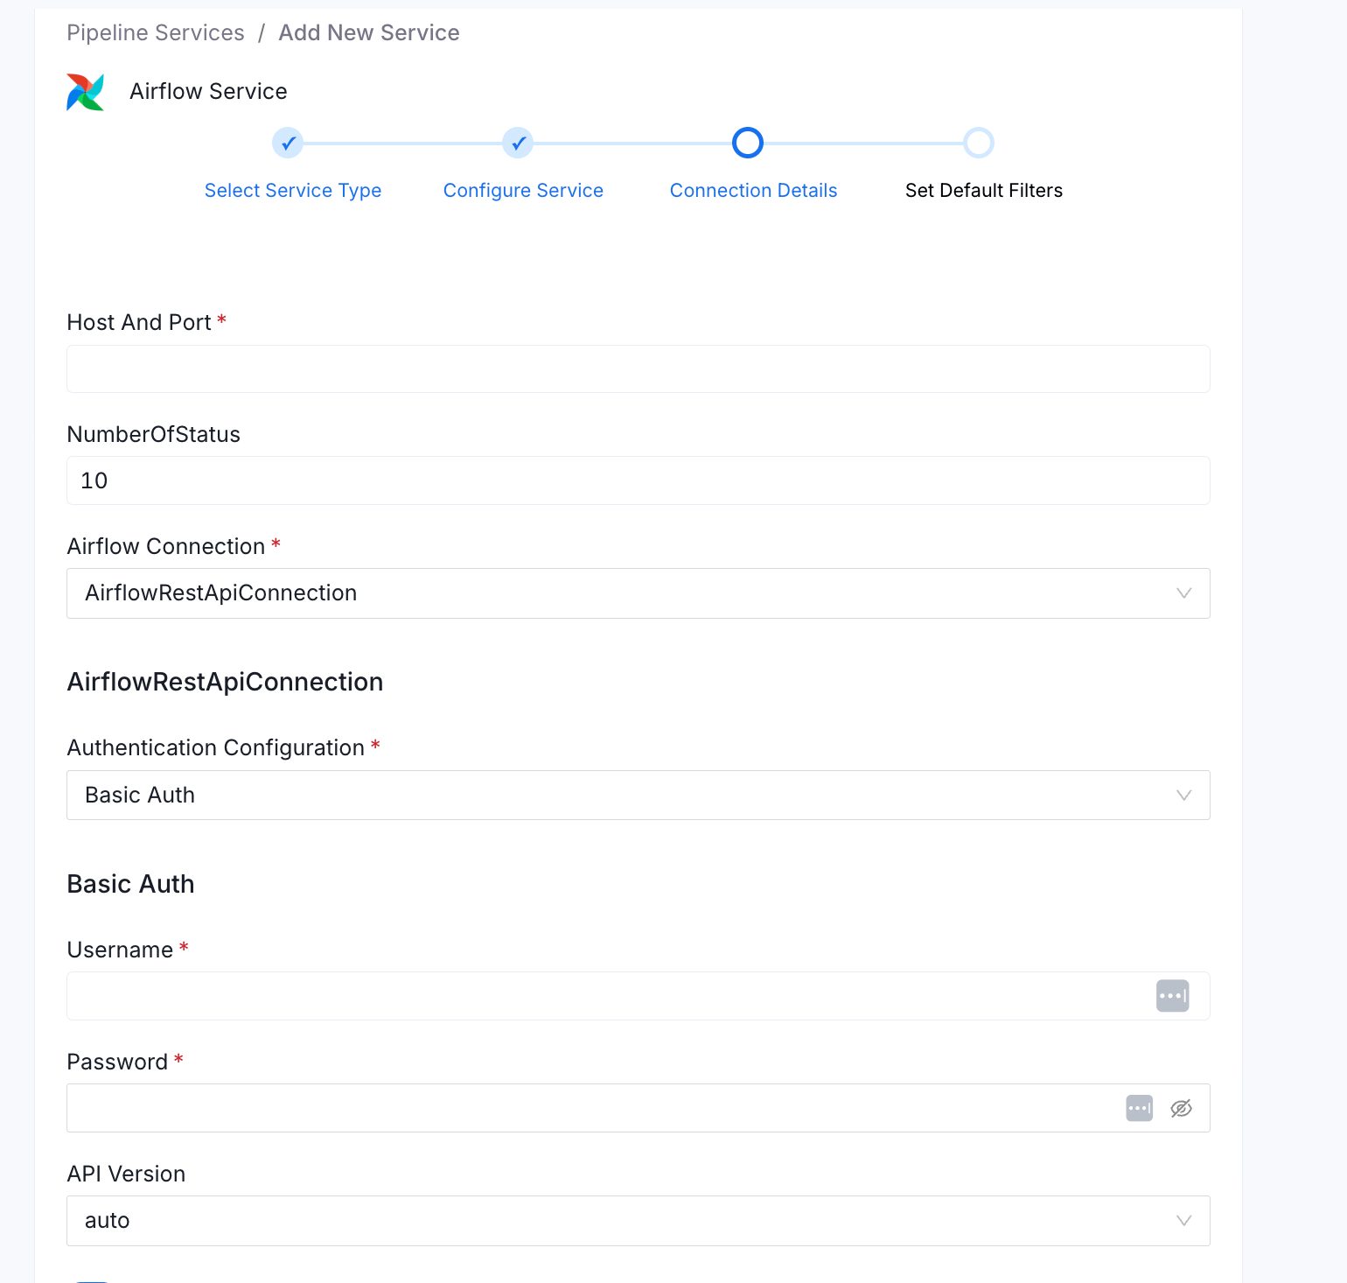Image resolution: width=1347 pixels, height=1283 pixels.
Task: Click password manager icon in Username field
Action: pyautogui.click(x=1172, y=996)
